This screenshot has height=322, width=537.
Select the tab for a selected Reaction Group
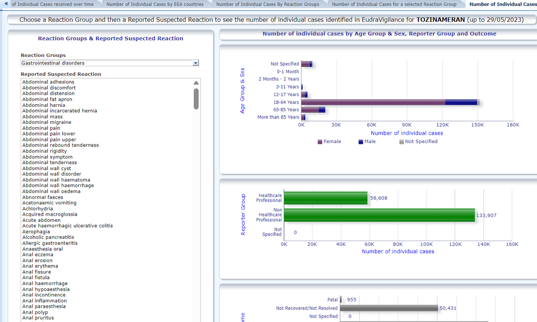[394, 4]
